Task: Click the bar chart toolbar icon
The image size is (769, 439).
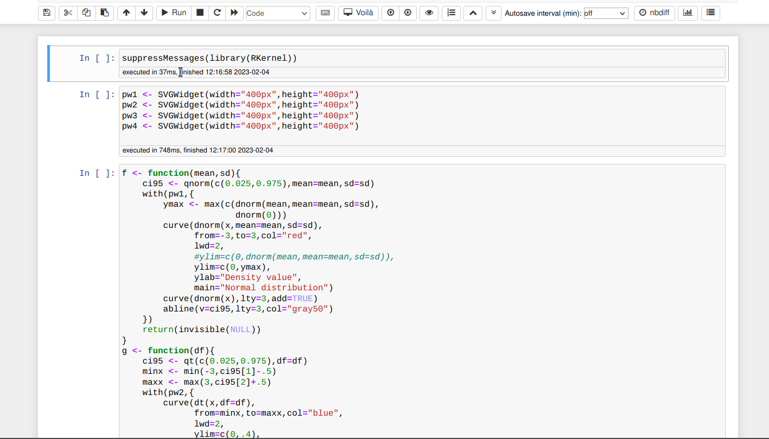Action: (688, 12)
